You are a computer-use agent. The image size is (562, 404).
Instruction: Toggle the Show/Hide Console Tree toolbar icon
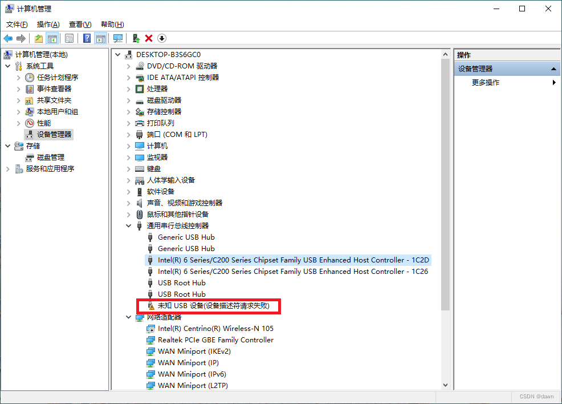(x=52, y=38)
